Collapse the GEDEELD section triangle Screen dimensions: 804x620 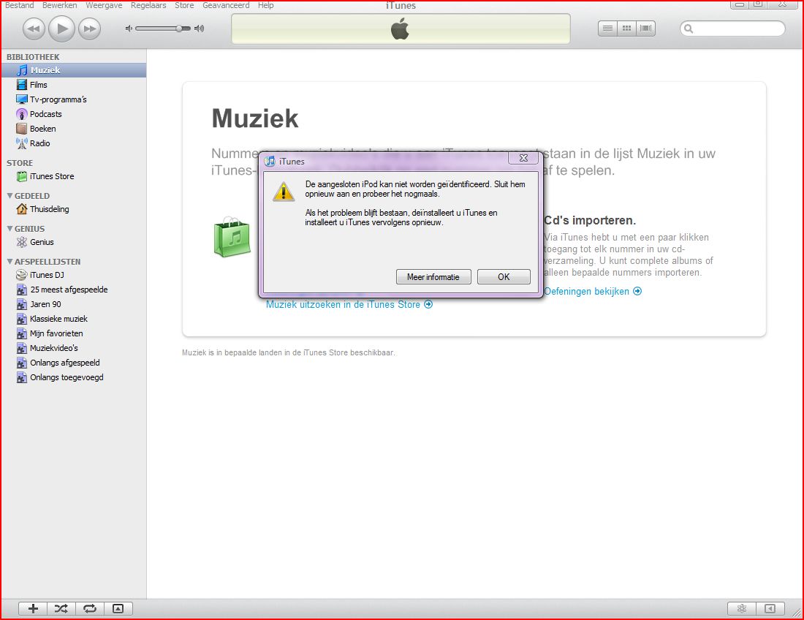click(10, 196)
